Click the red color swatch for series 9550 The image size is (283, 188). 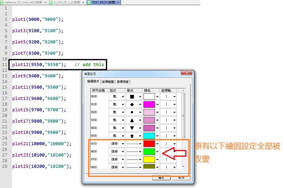149,144
